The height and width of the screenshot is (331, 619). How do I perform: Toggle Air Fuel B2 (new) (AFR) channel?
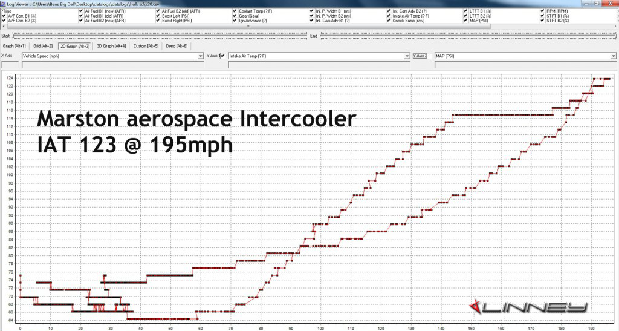click(81, 21)
